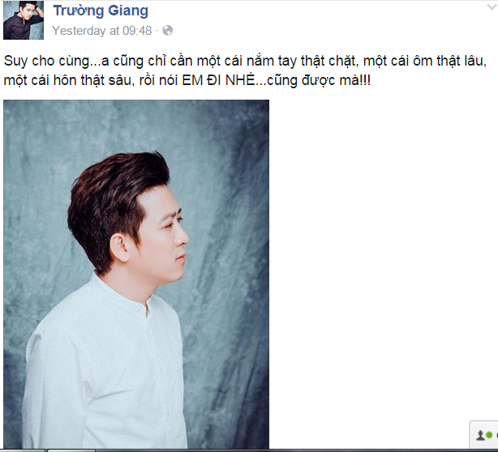The height and width of the screenshot is (452, 498).
Task: Open the "Yesterday at 09:48" timestamp link
Action: coord(102,31)
